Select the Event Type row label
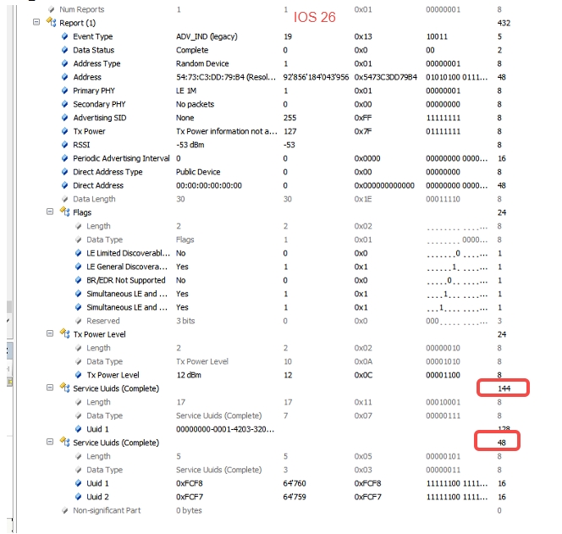 (x=93, y=36)
